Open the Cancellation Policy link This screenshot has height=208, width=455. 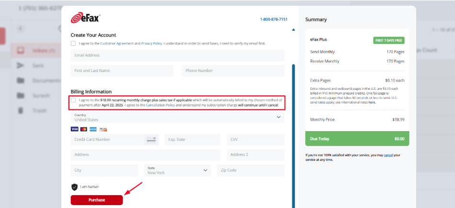coord(160,105)
